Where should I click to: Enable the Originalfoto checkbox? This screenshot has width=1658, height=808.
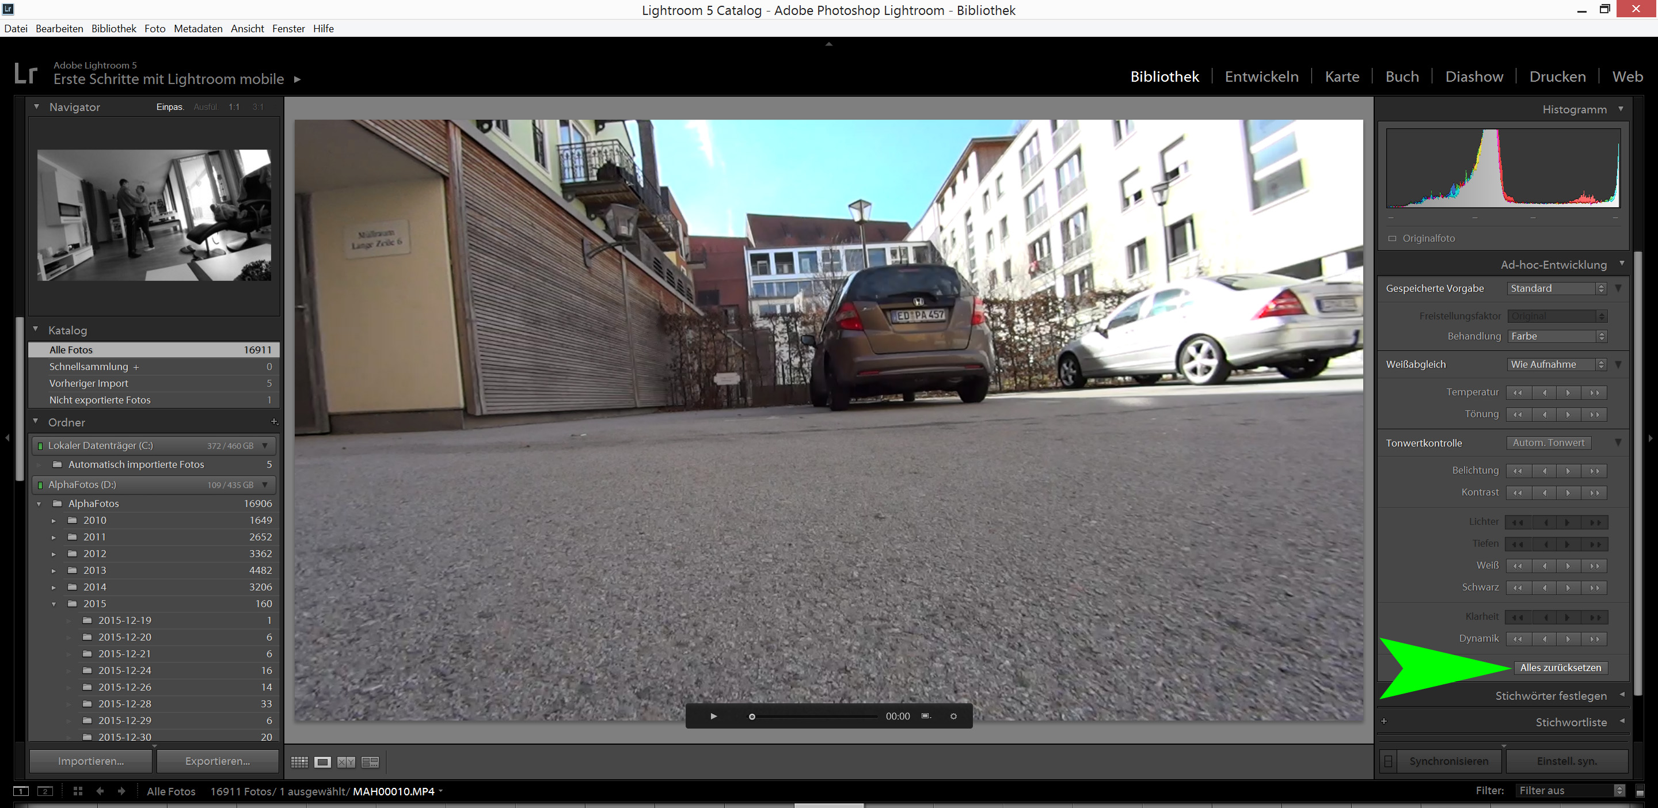[1392, 239]
